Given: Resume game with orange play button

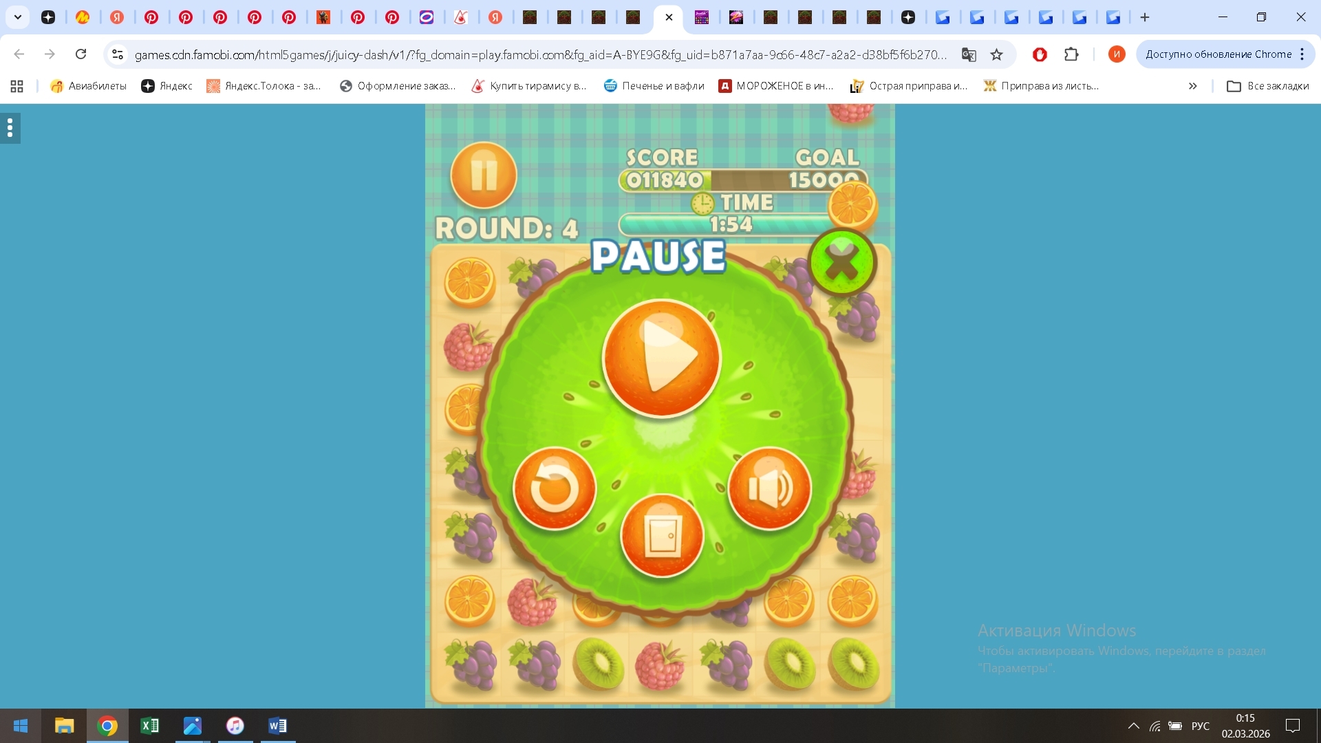Looking at the screenshot, I should pos(661,358).
